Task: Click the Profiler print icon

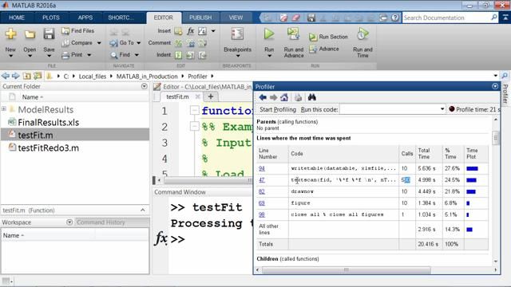Action: tap(298, 97)
